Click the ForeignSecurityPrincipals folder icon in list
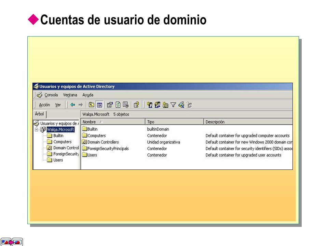328x246 pixels. (x=84, y=148)
